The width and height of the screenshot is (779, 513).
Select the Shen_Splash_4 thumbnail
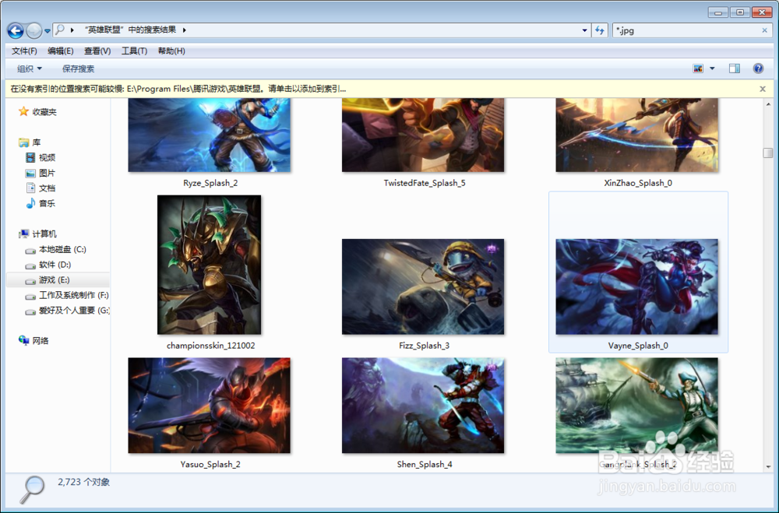423,406
